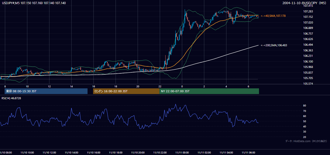
Task: Click bottom timestamp 11/11 06:00
Action: pos(248,153)
